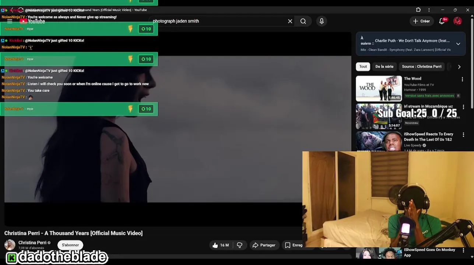Open the YouTube guide hamburger menu
The height and width of the screenshot is (265, 474).
coord(10,21)
